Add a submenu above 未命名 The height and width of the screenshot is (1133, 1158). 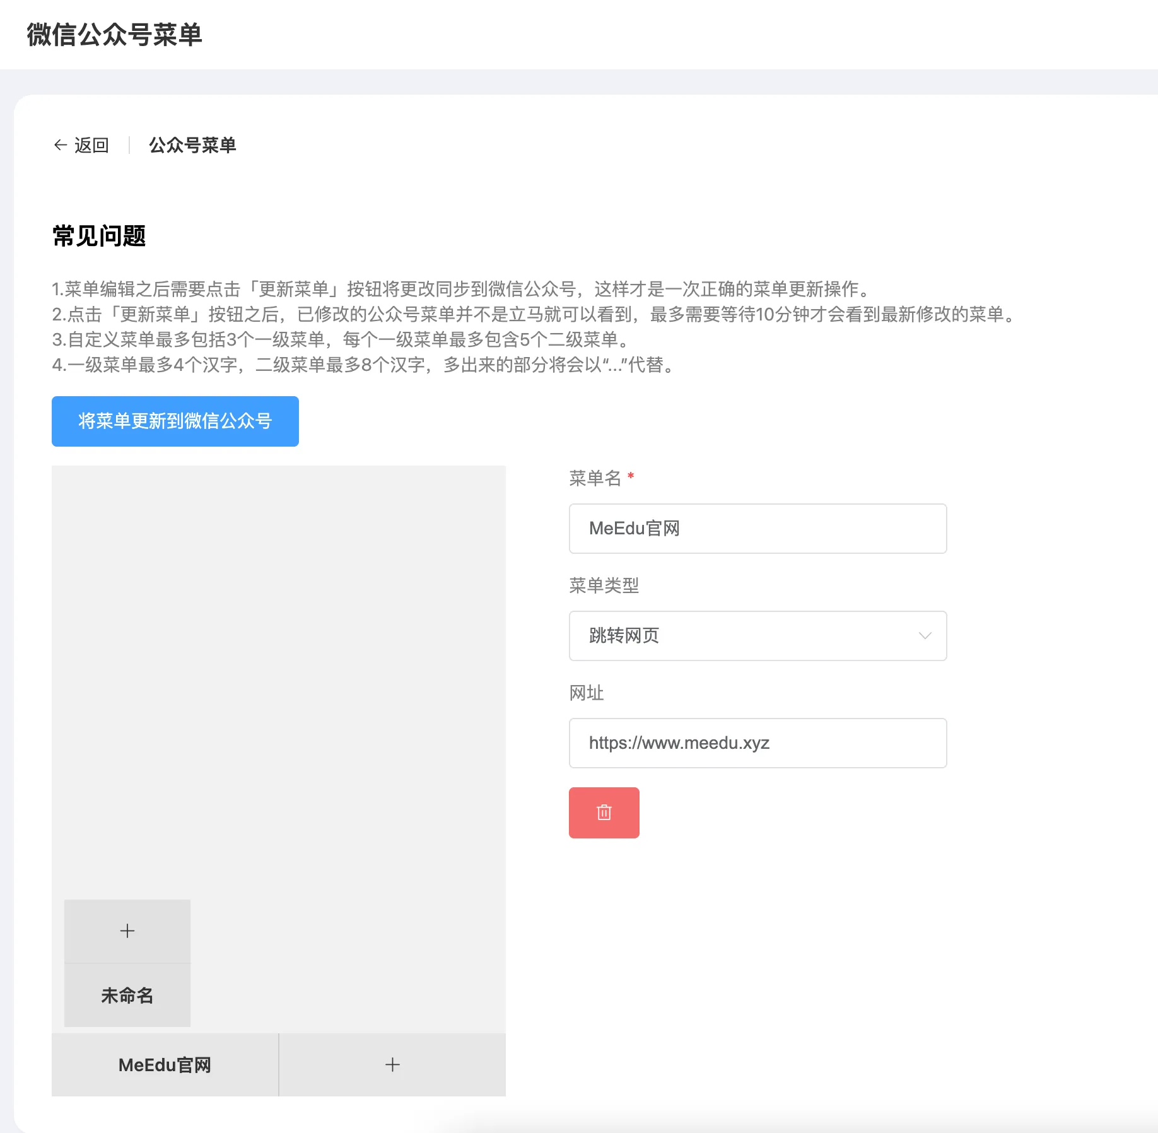127,931
